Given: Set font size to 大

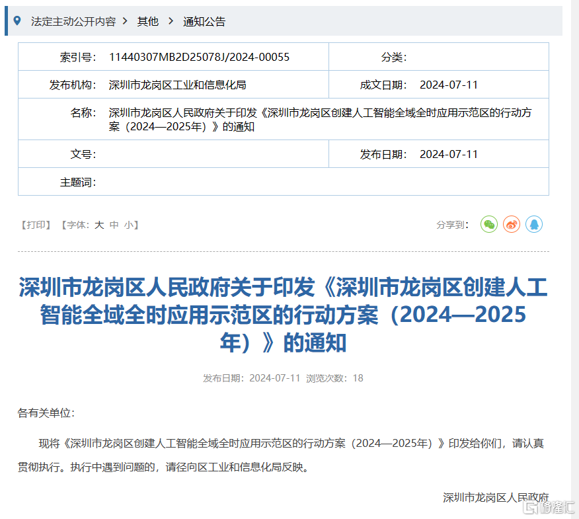Looking at the screenshot, I should (x=99, y=225).
